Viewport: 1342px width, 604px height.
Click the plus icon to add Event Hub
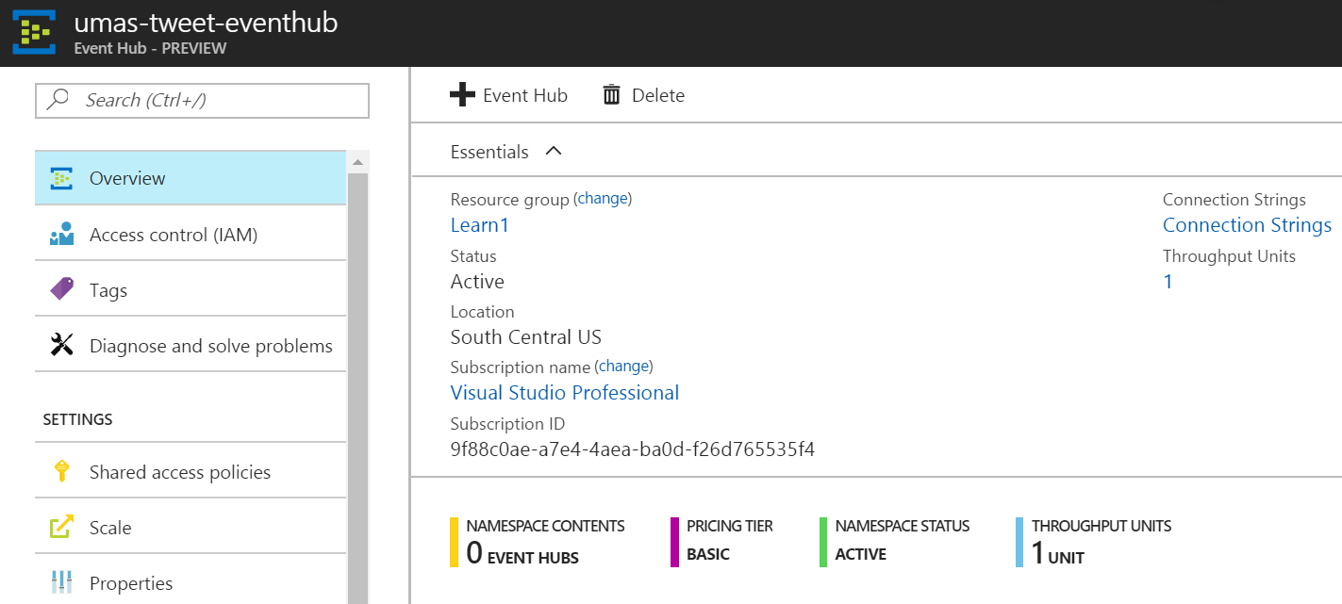462,94
